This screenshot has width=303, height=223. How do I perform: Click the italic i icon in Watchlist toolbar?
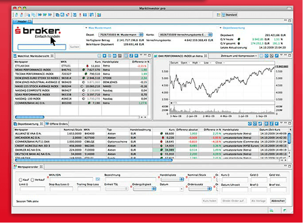131,56
